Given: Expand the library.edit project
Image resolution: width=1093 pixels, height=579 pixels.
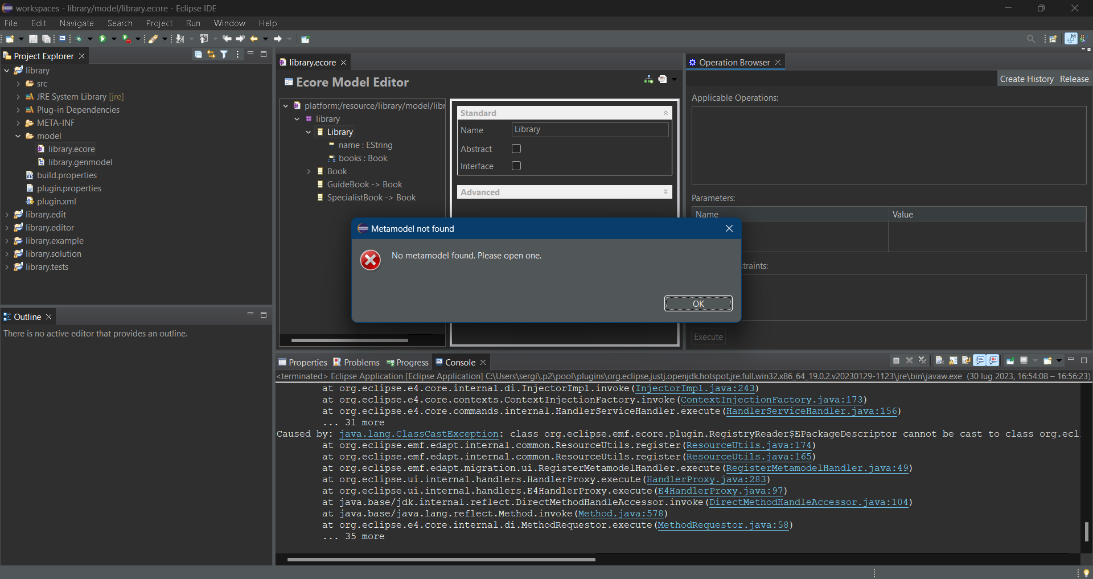Looking at the screenshot, I should click(7, 215).
